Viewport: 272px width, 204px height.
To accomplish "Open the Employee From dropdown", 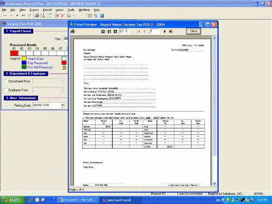I will (63, 90).
